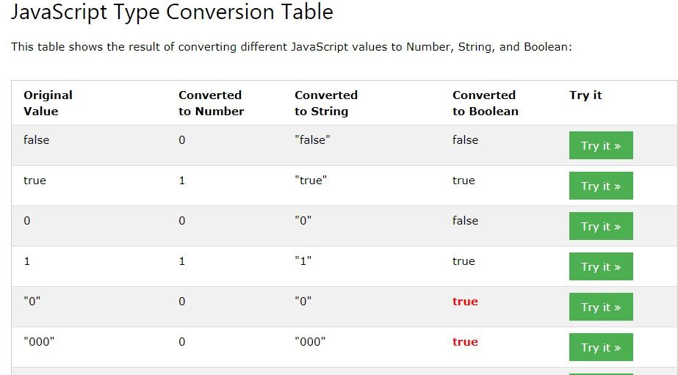The height and width of the screenshot is (375, 678).
Task: Click the Original Value column header
Action: click(48, 103)
